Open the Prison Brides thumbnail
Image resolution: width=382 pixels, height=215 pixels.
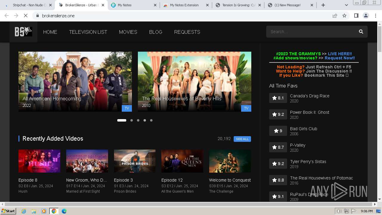pos(135,161)
